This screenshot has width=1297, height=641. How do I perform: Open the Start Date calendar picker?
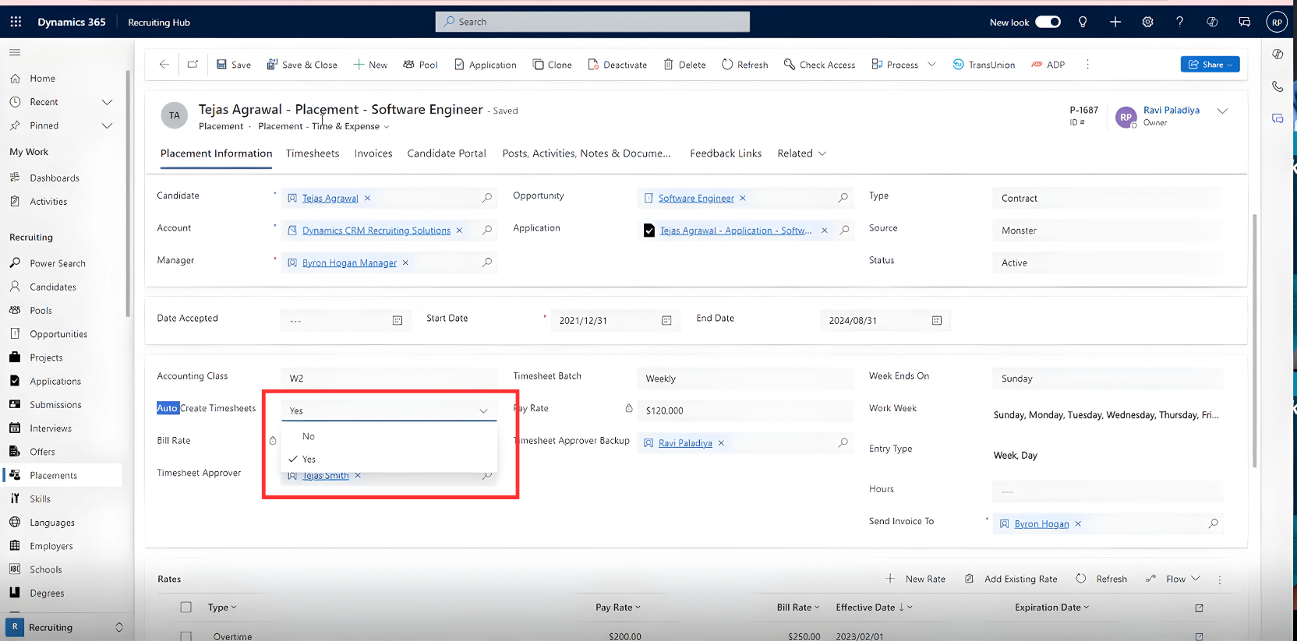click(666, 321)
